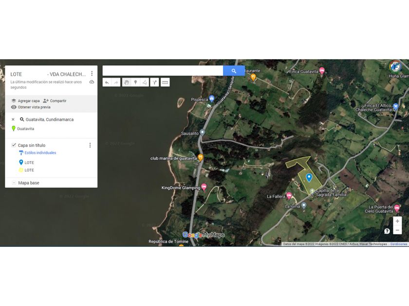The width and height of the screenshot is (409, 306).
Task: Click the blue search magnifier button
Action: 234,71
